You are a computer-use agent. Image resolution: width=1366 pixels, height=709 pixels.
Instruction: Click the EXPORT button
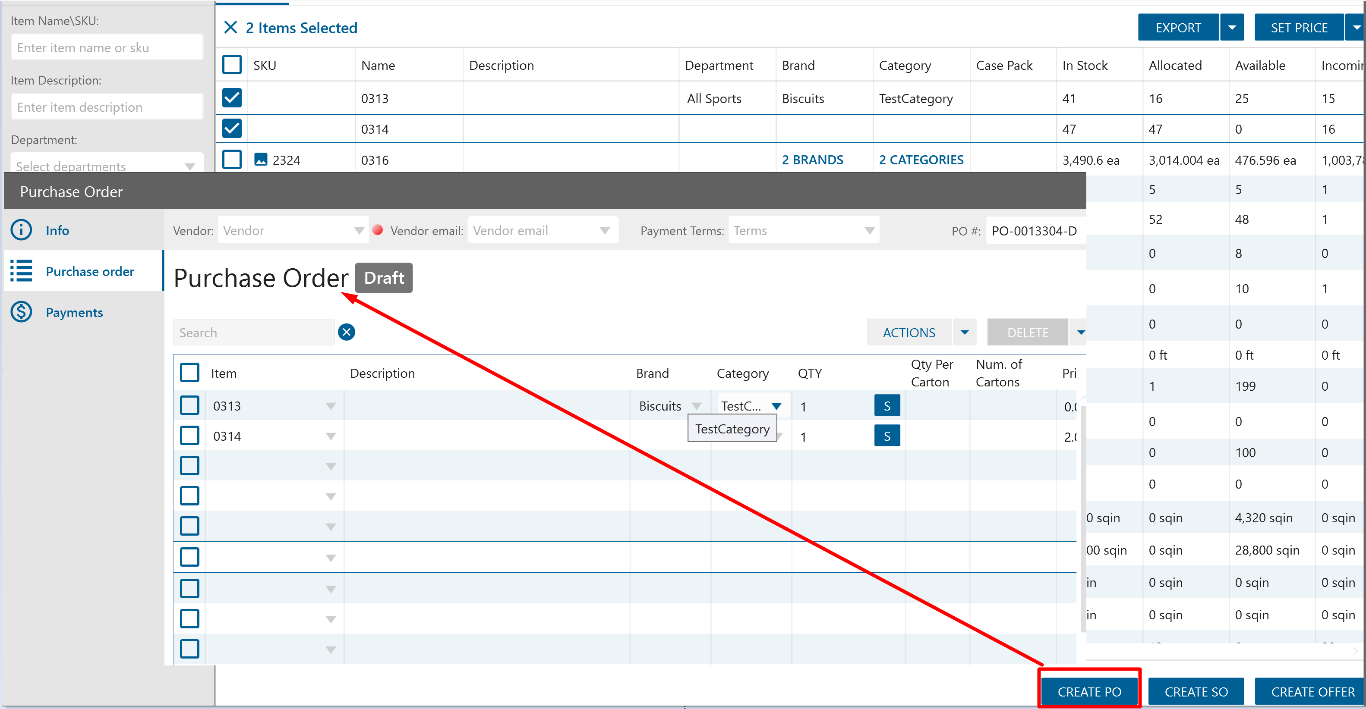tap(1178, 28)
